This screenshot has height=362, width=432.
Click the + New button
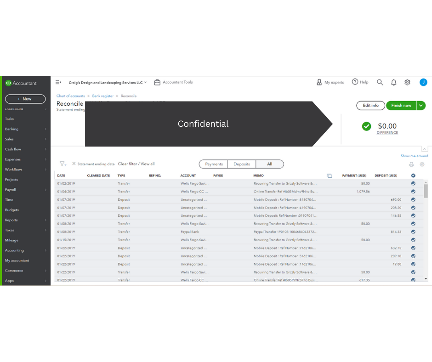pyautogui.click(x=25, y=99)
